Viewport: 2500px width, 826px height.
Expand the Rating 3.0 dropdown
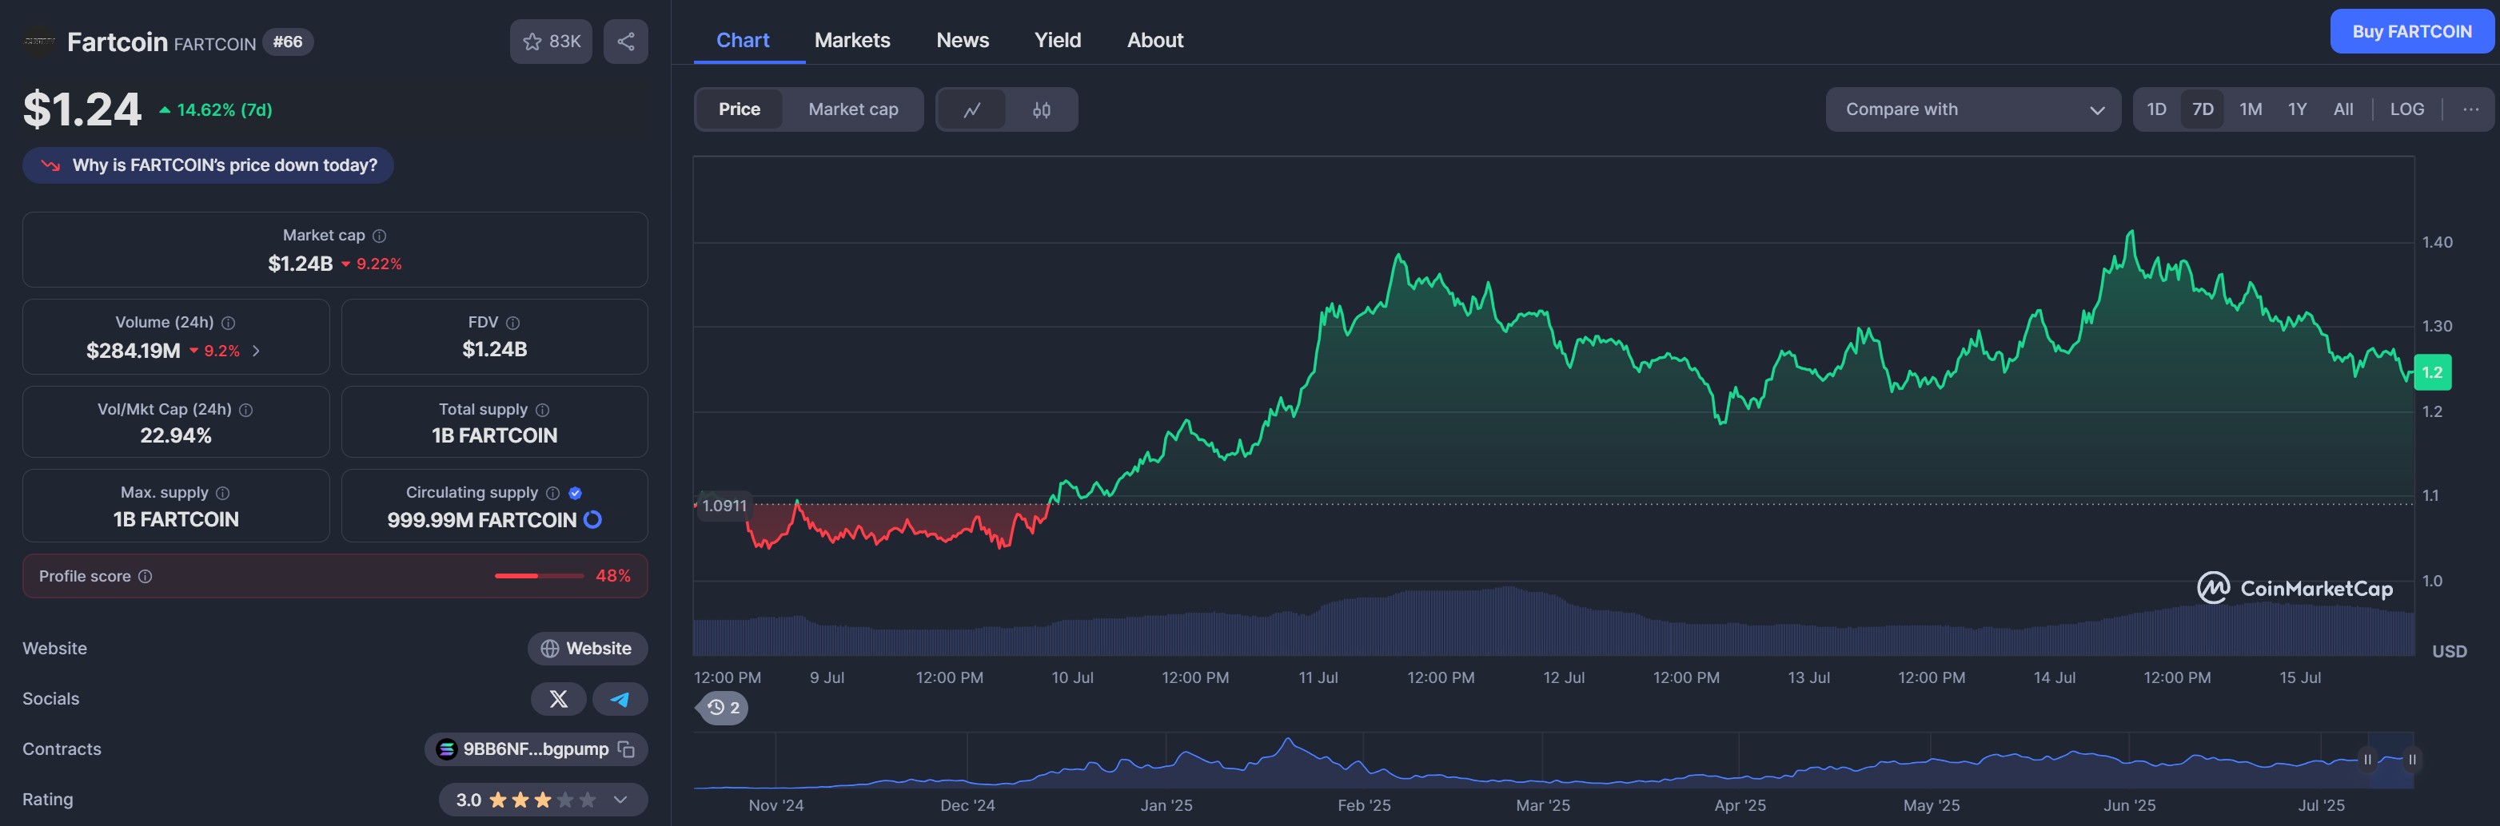click(620, 800)
